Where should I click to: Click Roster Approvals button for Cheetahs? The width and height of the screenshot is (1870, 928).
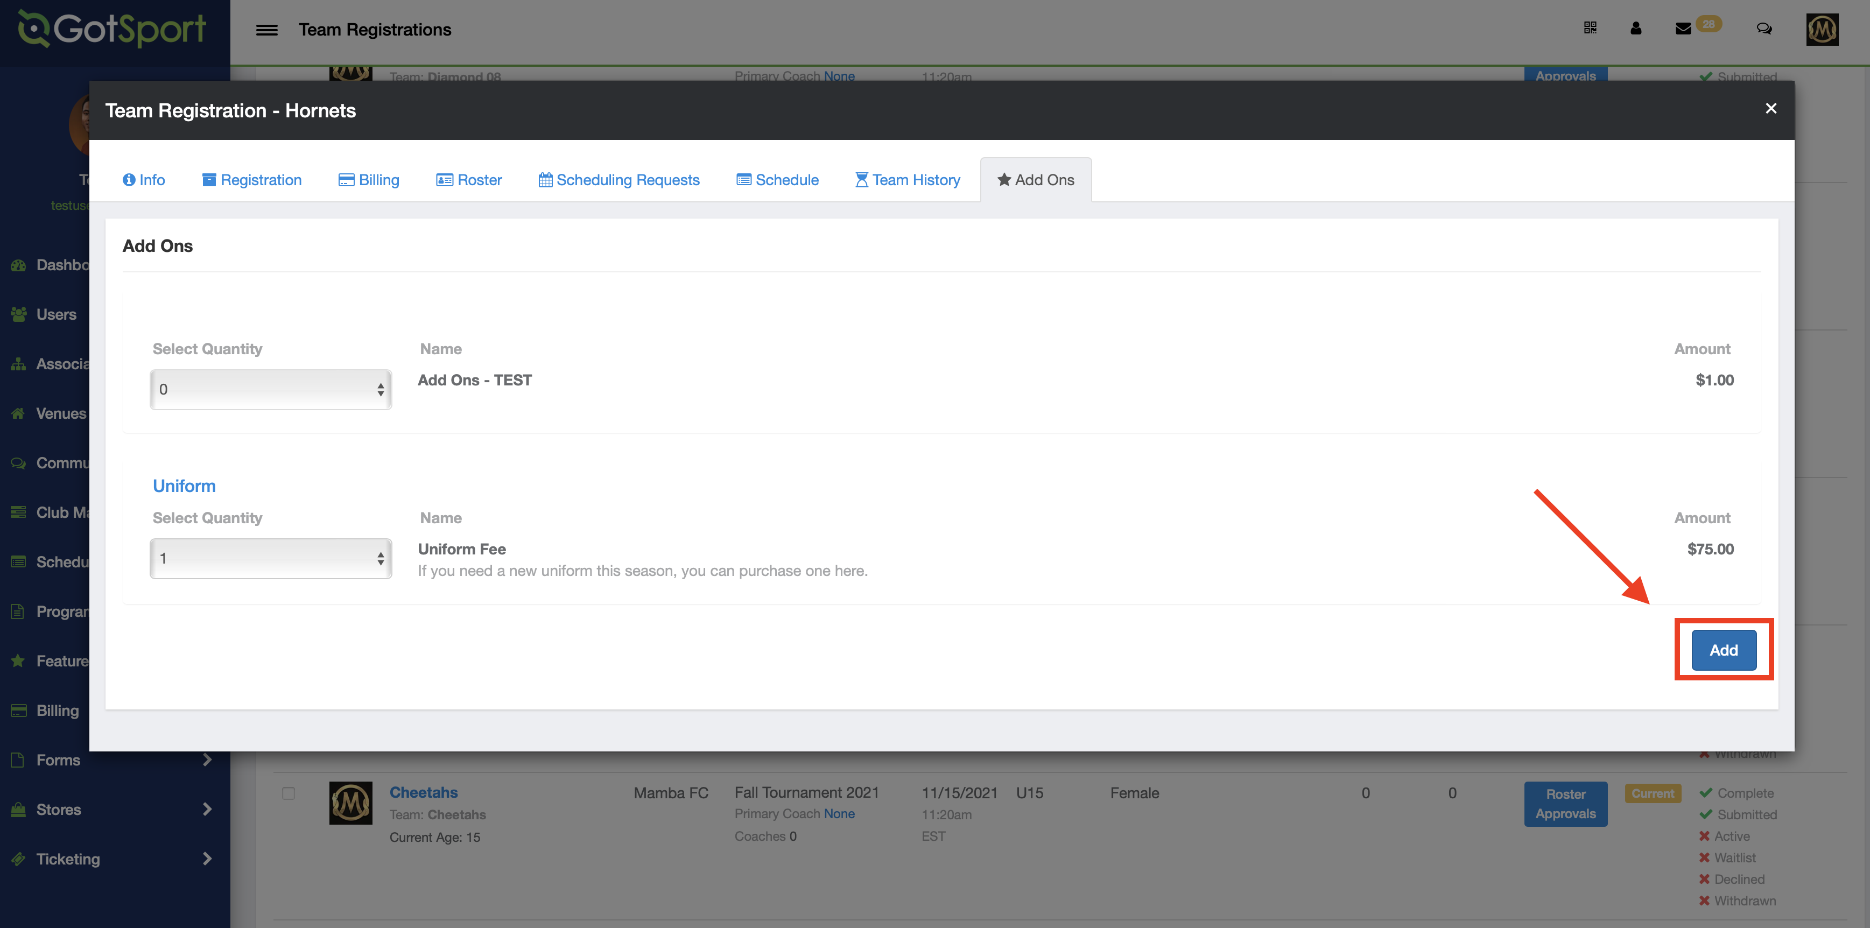pyautogui.click(x=1565, y=804)
